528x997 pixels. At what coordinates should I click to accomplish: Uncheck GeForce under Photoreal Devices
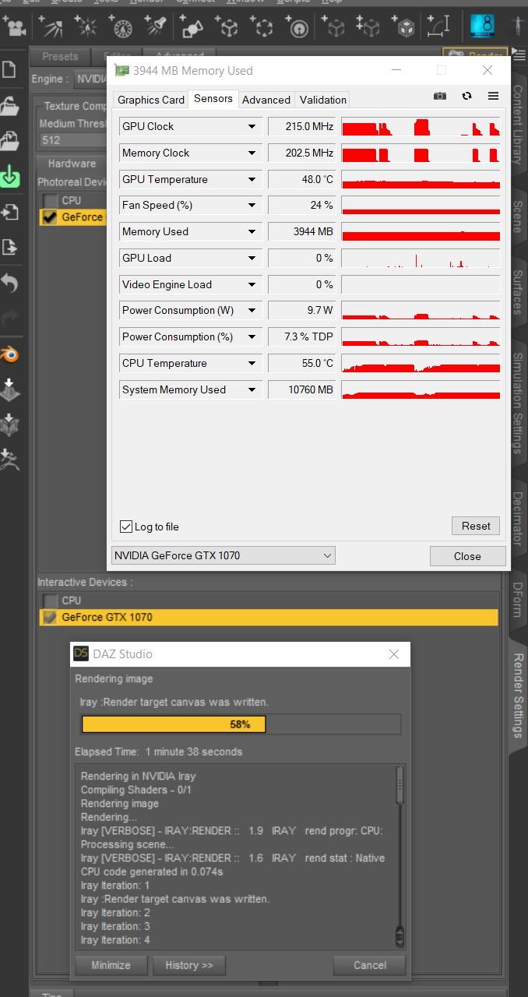pos(51,217)
